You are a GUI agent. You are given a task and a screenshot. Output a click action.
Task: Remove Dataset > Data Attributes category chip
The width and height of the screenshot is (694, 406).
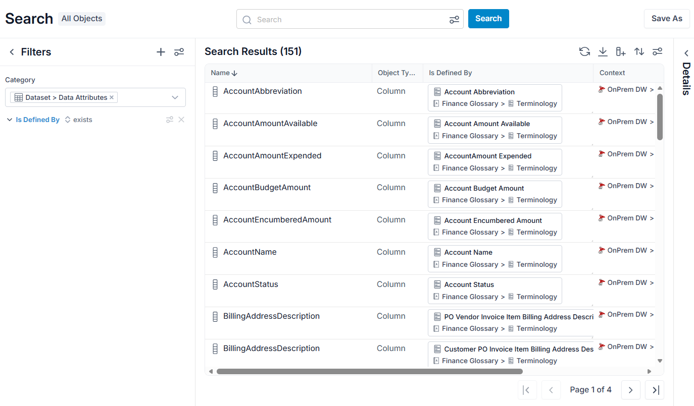(x=112, y=97)
